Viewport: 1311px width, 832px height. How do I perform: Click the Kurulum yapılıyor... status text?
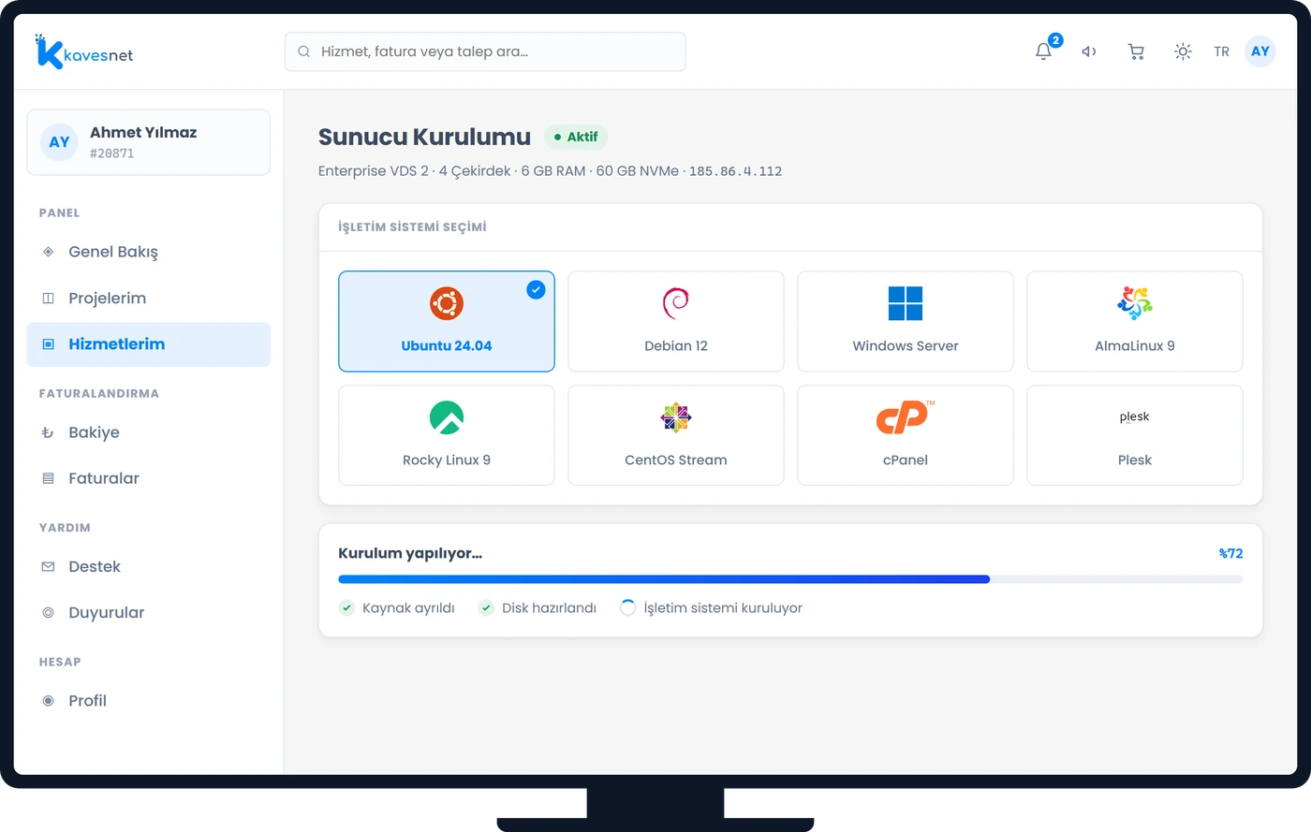click(410, 553)
